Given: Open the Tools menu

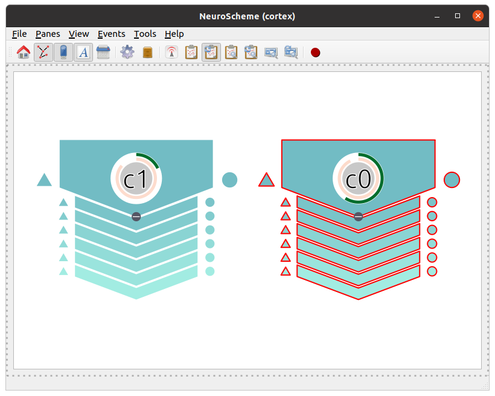Looking at the screenshot, I should click(x=145, y=34).
